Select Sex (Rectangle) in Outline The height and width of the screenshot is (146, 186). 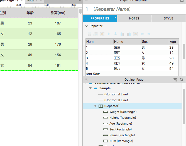[x=121, y=129]
